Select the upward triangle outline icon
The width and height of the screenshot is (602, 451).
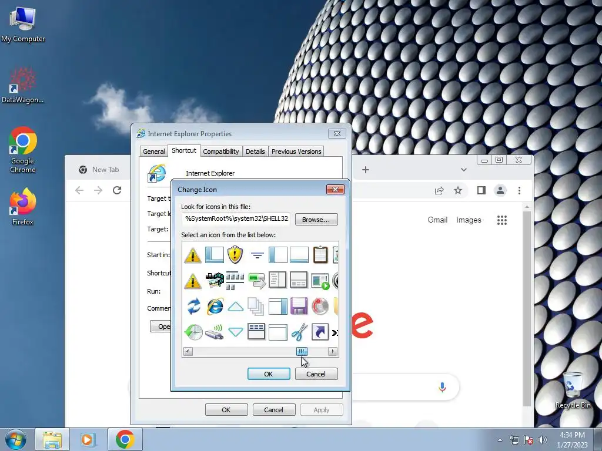click(x=235, y=307)
